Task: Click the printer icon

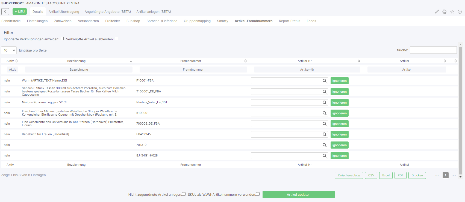Action: coord(444,12)
